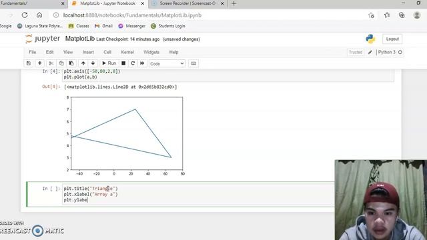Switch to the Screen Recorder Screencast-O tab
427x240 pixels.
(x=188, y=3)
